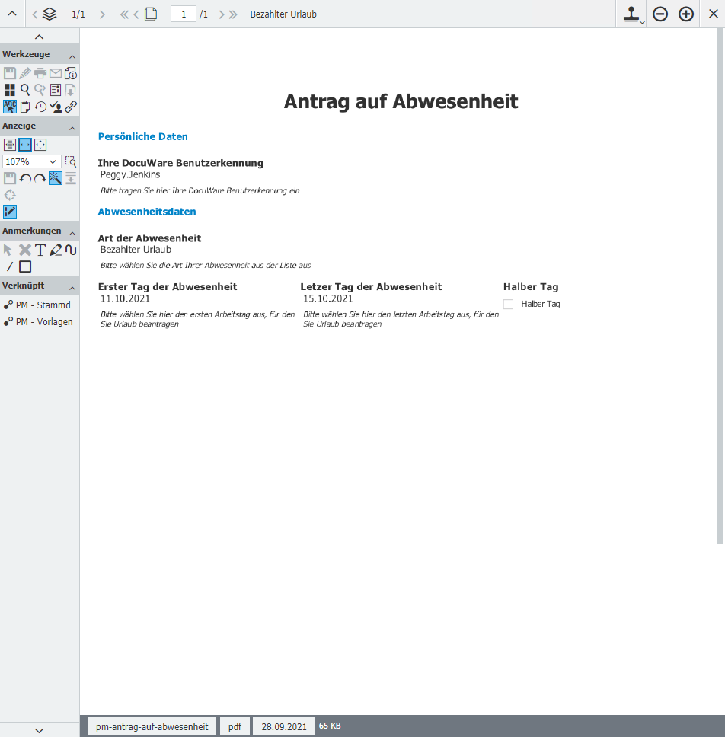This screenshot has height=737, width=725.
Task: Collapse the top toolbar with the corner chevron
Action: 12,14
